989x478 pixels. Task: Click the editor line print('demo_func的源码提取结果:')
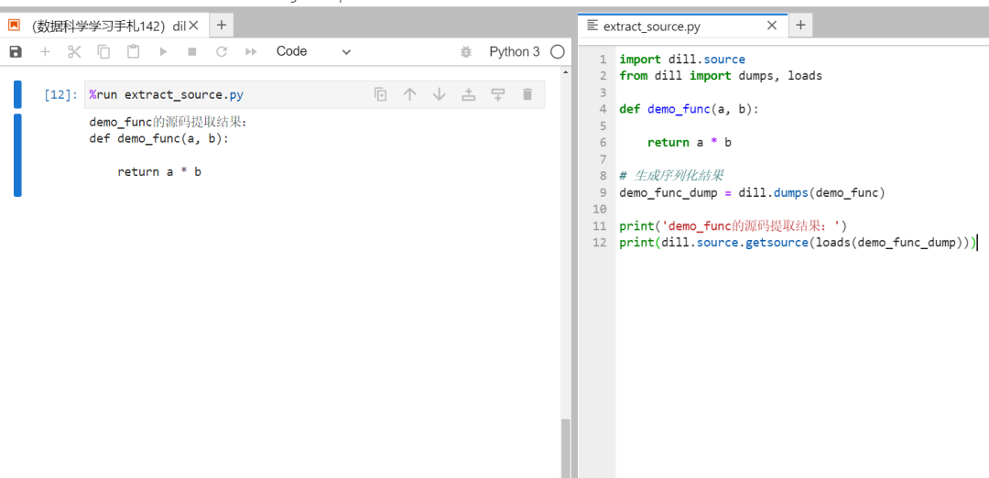click(734, 226)
